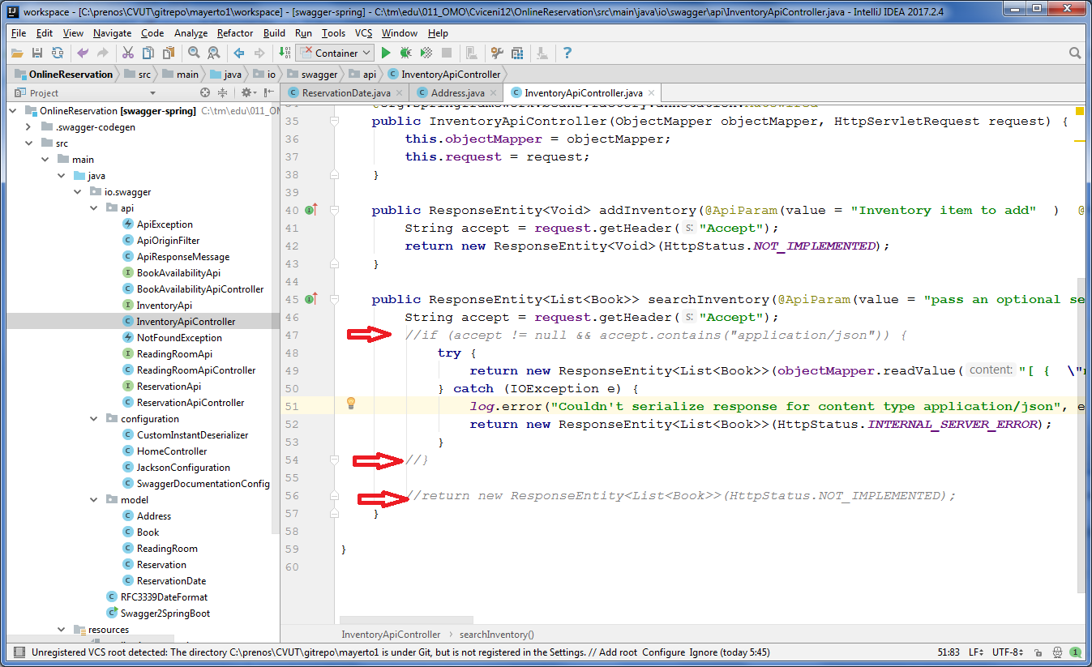The width and height of the screenshot is (1092, 667).
Task: Click the Add root link in status bar
Action: tap(620, 652)
